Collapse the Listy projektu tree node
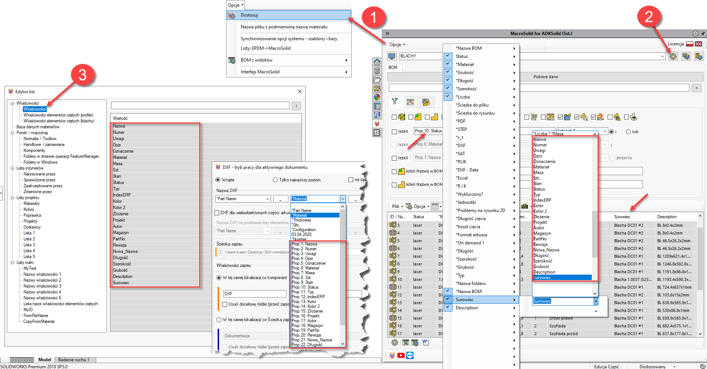 pyautogui.click(x=12, y=198)
